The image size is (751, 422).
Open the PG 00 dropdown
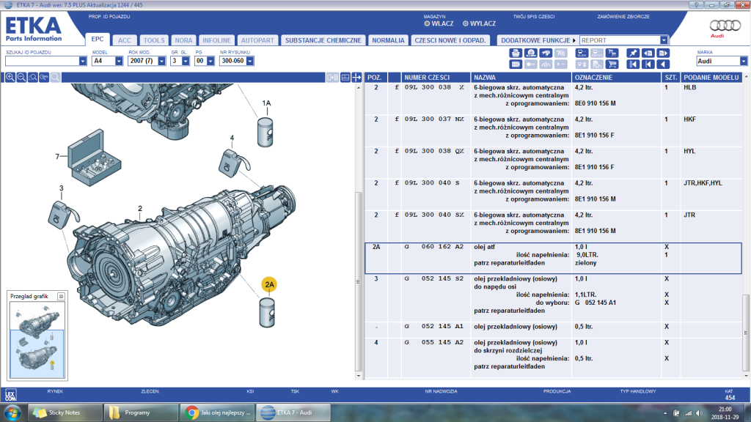tap(210, 62)
